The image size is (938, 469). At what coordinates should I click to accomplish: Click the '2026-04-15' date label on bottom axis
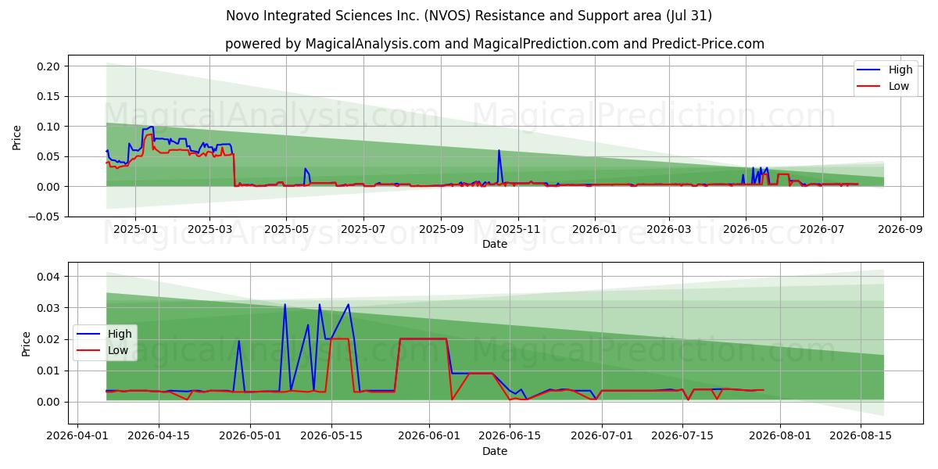(x=159, y=437)
